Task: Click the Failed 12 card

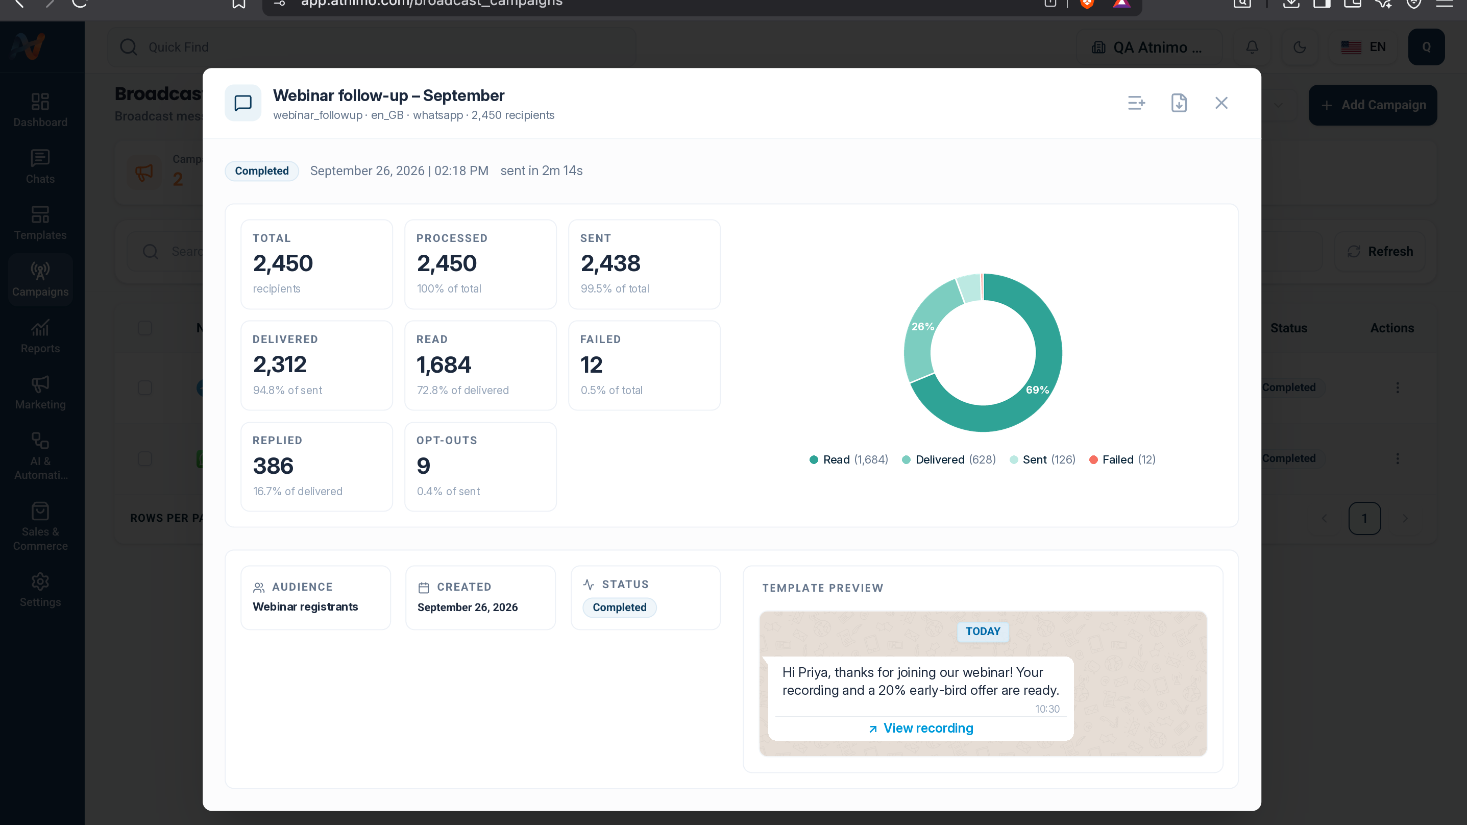Action: pos(644,365)
